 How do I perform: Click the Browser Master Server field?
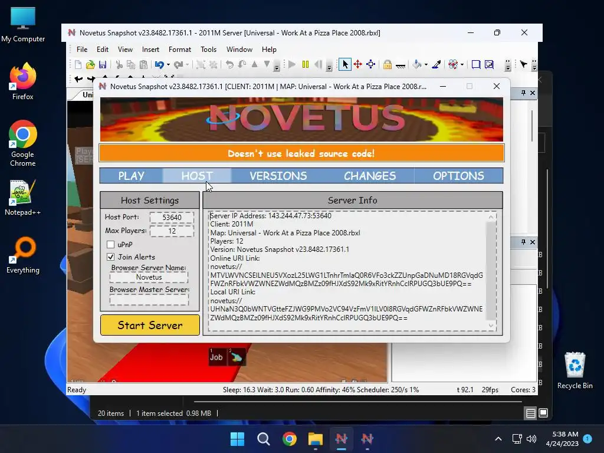(x=149, y=300)
